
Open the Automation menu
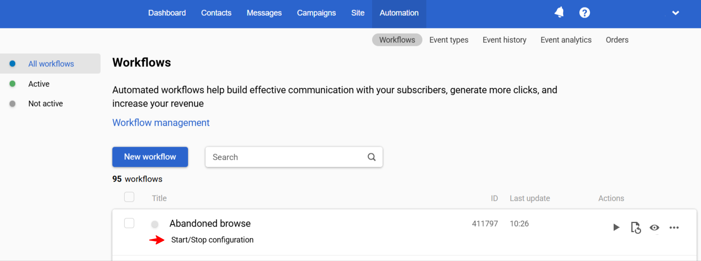click(399, 13)
